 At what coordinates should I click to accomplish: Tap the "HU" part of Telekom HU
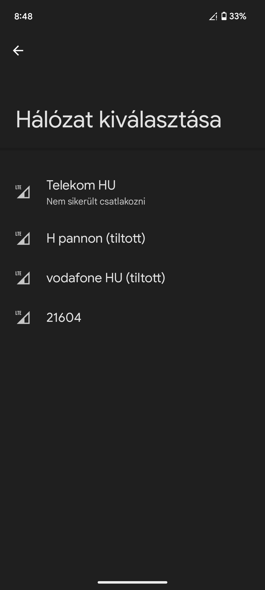pyautogui.click(x=107, y=185)
